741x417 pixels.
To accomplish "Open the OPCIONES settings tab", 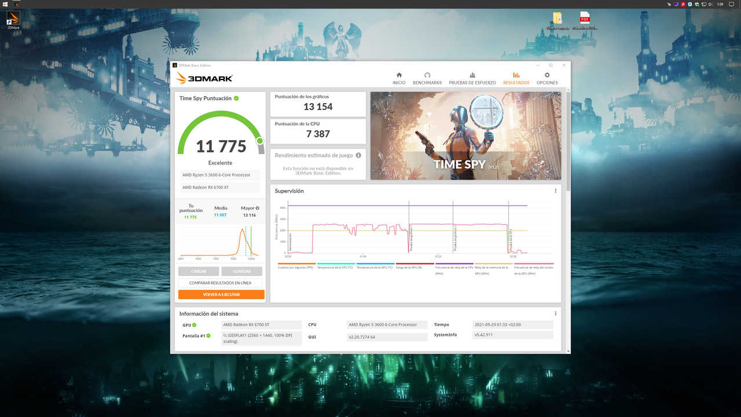I will click(x=547, y=78).
